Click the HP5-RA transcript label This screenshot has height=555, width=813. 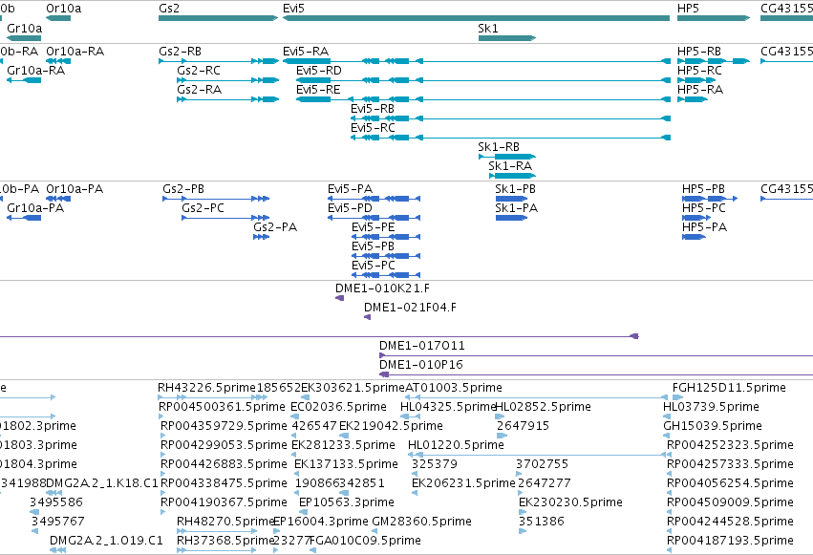point(700,90)
